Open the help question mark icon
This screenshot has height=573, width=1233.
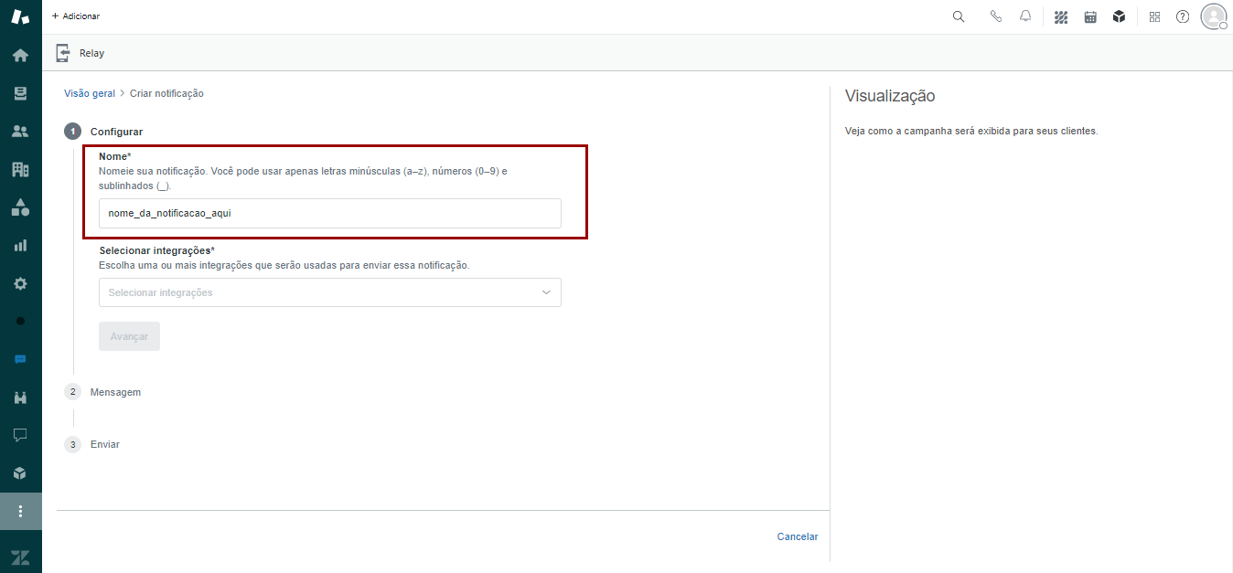(x=1183, y=16)
